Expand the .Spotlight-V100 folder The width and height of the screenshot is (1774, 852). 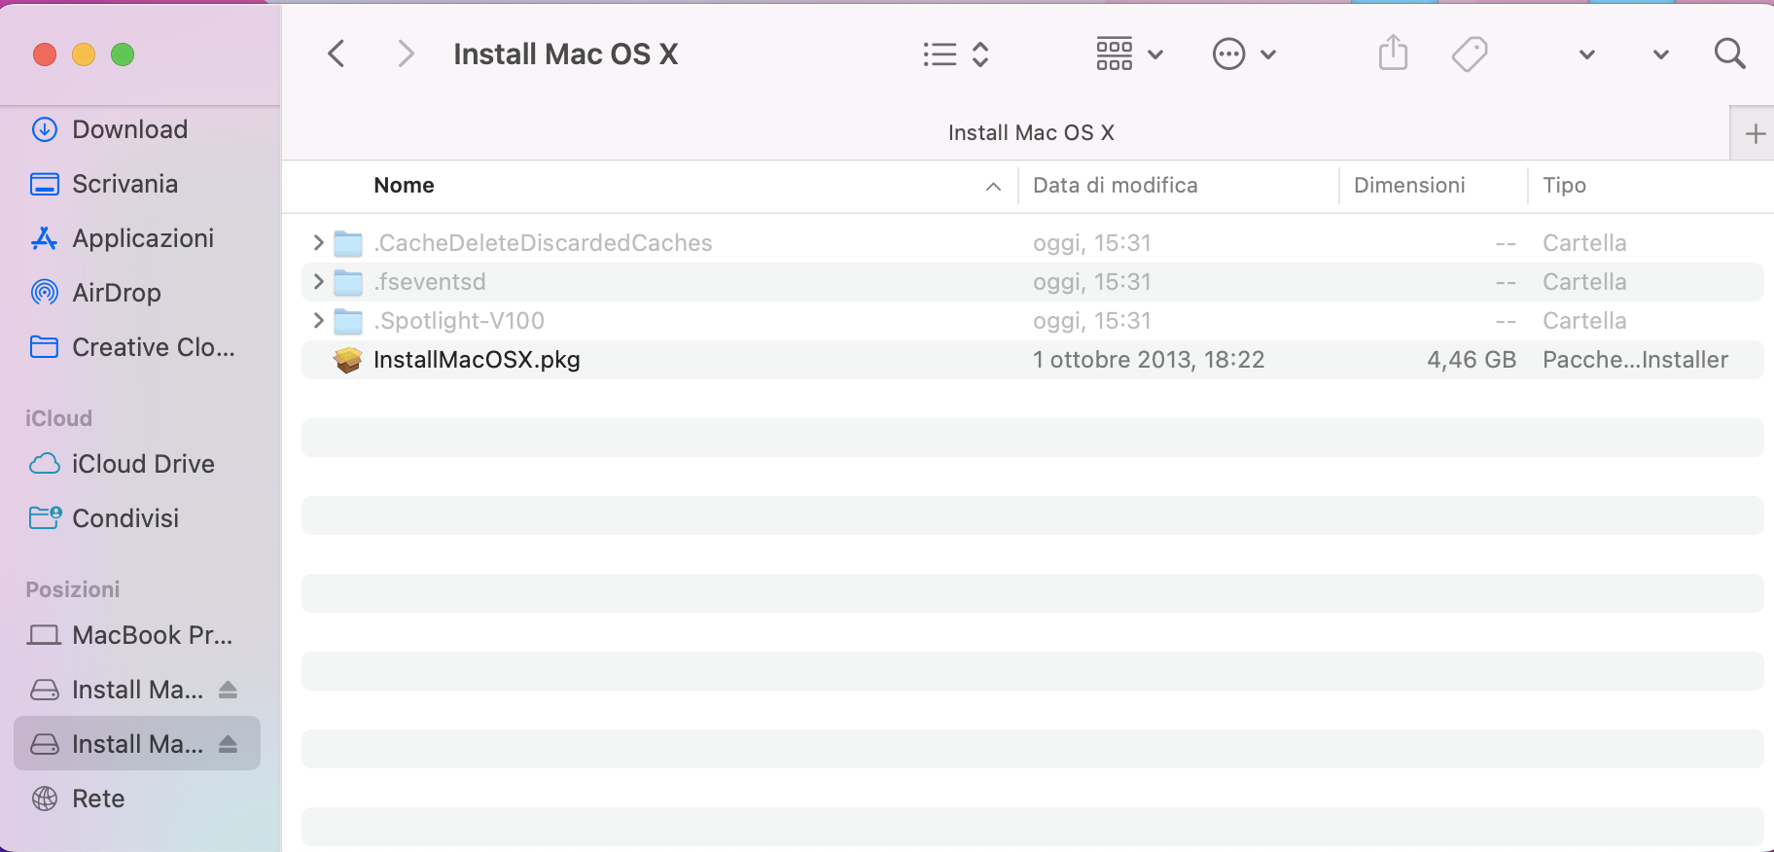click(x=318, y=320)
